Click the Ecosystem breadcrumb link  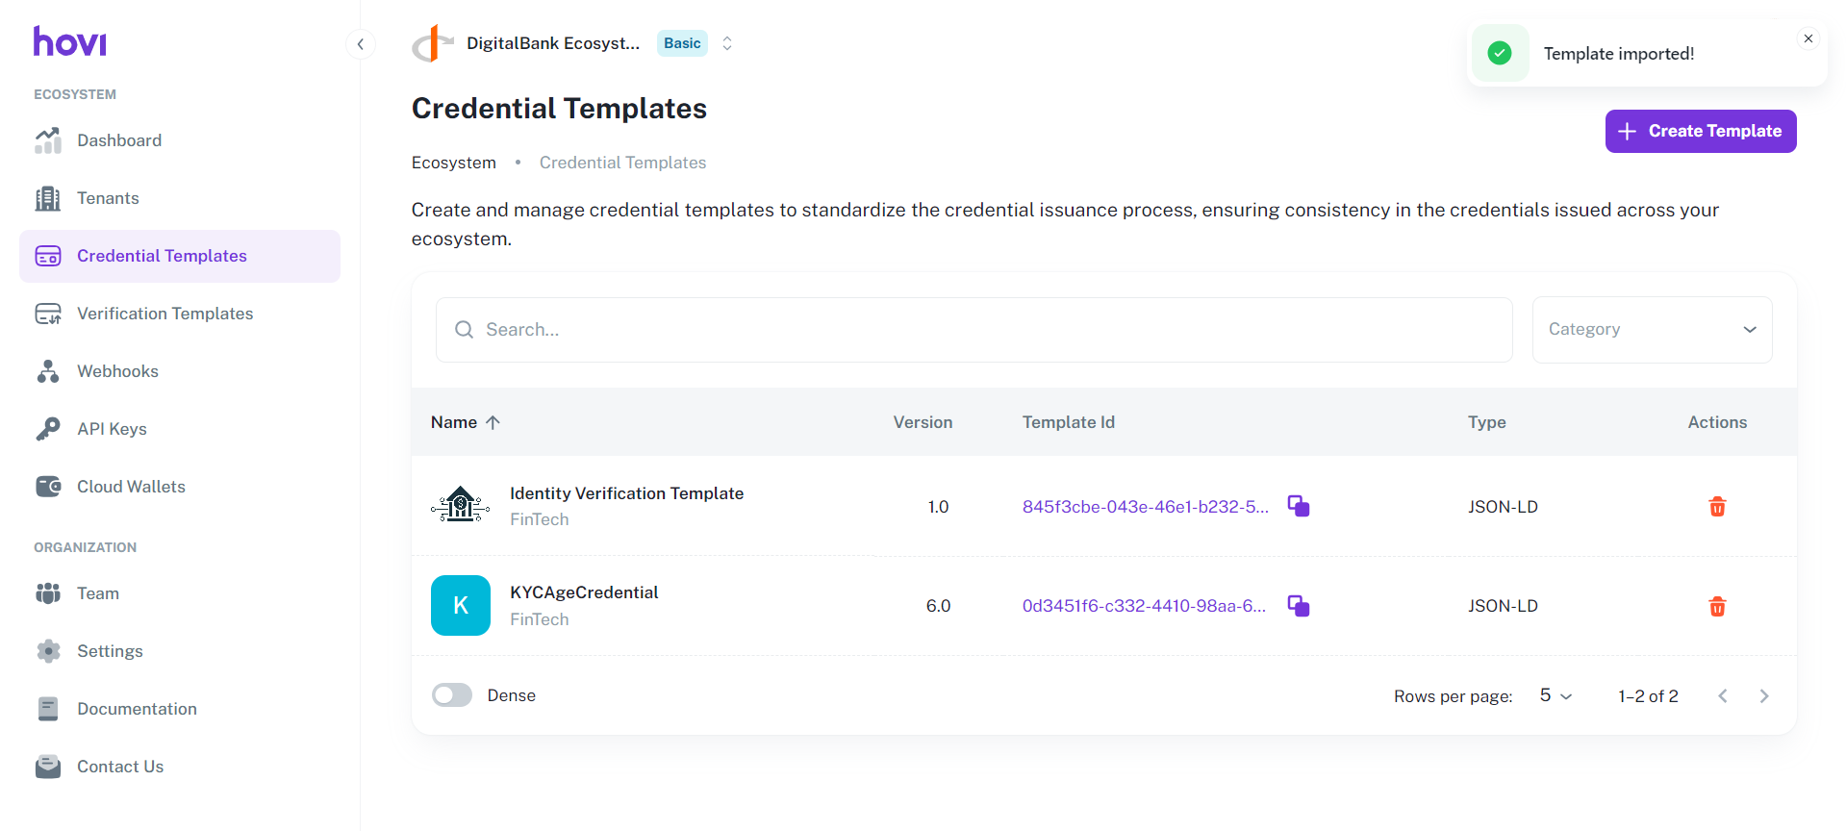click(x=454, y=163)
